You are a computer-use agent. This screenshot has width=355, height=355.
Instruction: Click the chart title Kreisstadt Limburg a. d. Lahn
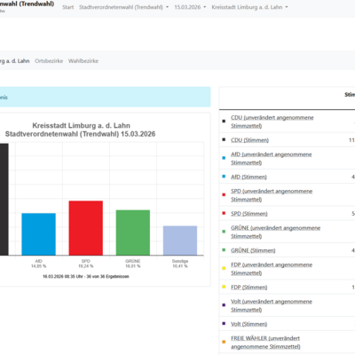tap(81, 125)
